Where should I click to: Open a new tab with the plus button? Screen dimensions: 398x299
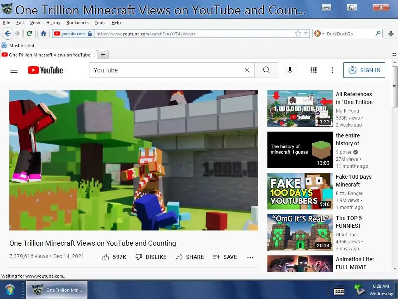point(103,55)
